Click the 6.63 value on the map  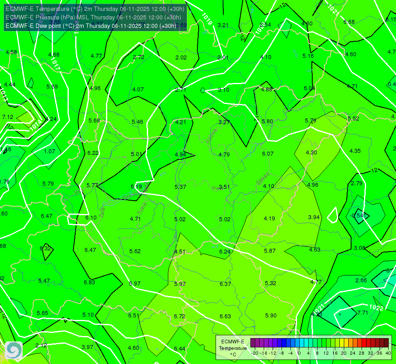[225, 316]
